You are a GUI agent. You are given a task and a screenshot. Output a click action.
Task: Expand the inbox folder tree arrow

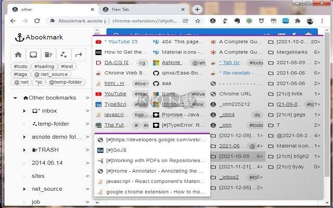coord(24,111)
